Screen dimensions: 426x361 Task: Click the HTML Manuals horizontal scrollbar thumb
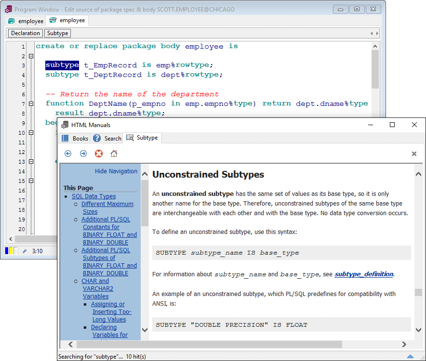point(209,344)
